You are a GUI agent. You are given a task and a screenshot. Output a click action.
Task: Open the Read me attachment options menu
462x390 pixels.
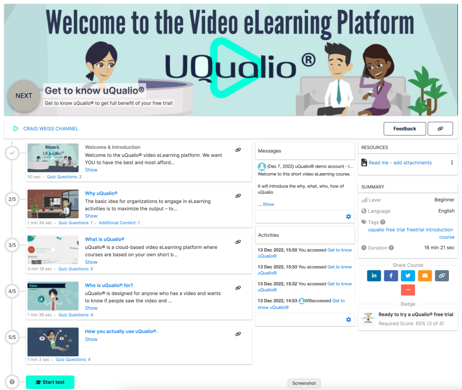[452, 163]
